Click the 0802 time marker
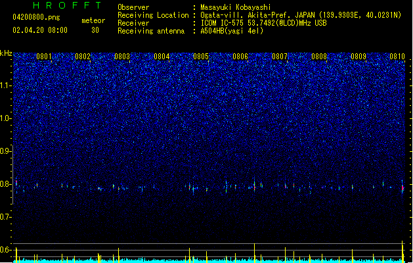 [x=83, y=57]
